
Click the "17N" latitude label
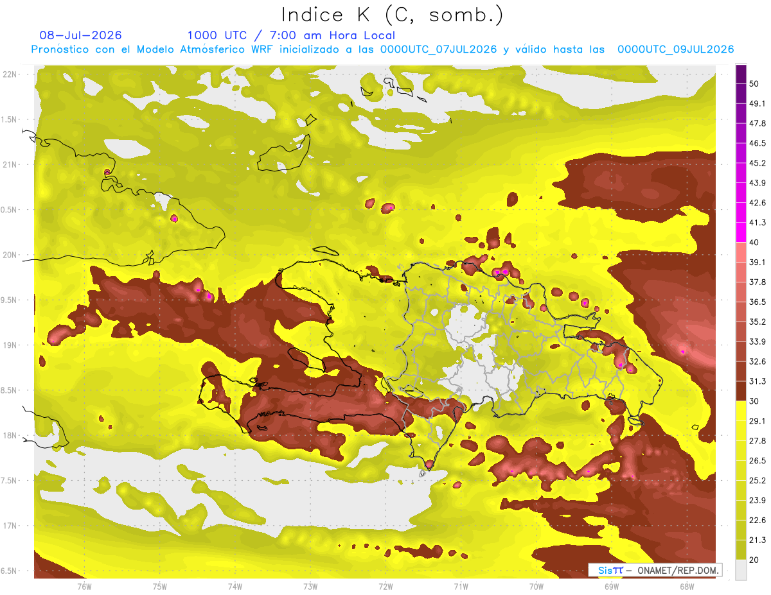tap(9, 526)
